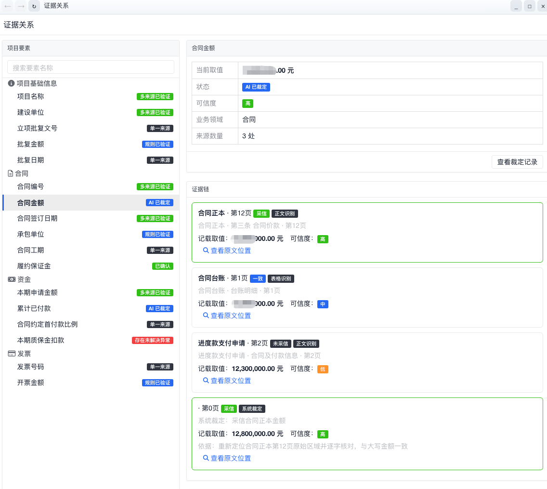Click 表格识别 tag on 合同台账 card
The width and height of the screenshot is (547, 489).
[281, 278]
